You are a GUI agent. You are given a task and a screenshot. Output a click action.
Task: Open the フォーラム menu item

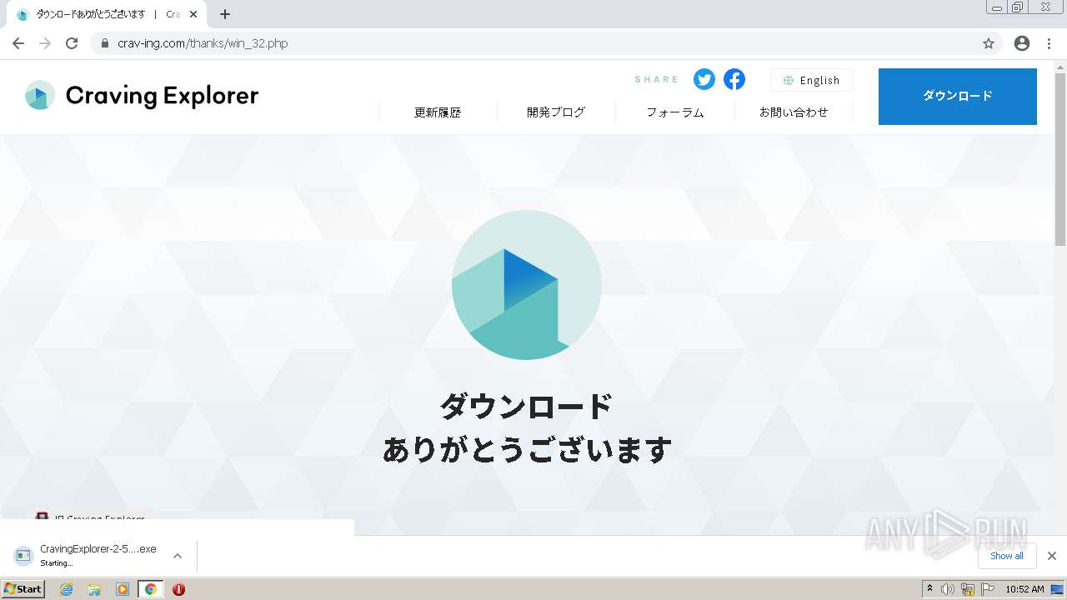tap(675, 112)
